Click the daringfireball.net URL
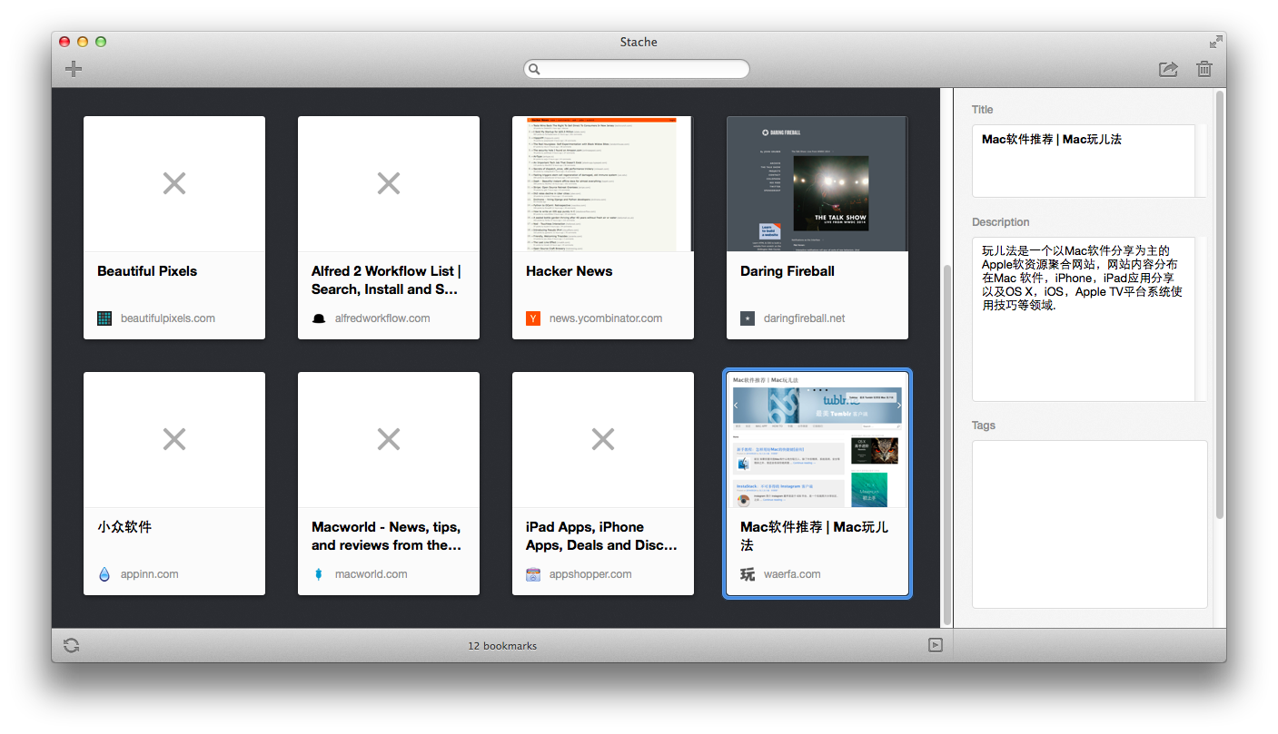The image size is (1278, 734). coord(805,318)
